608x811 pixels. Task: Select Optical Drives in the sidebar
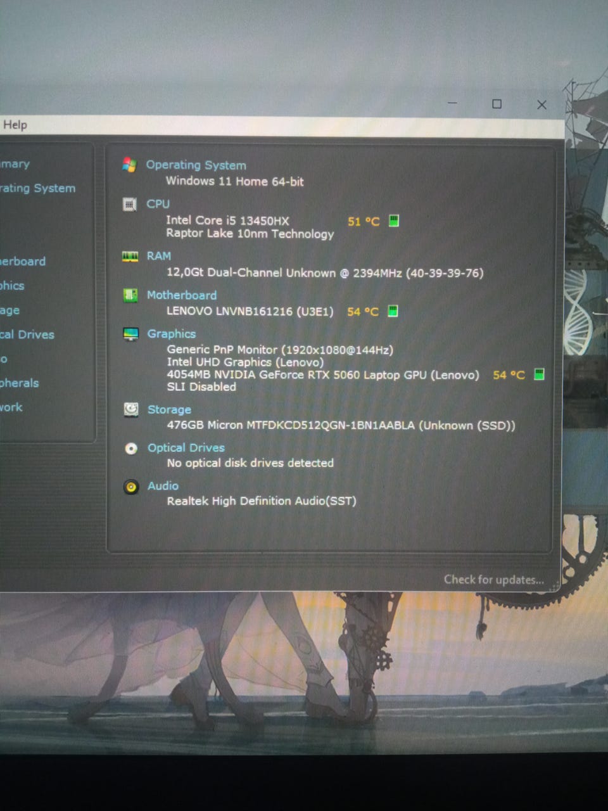pos(27,335)
